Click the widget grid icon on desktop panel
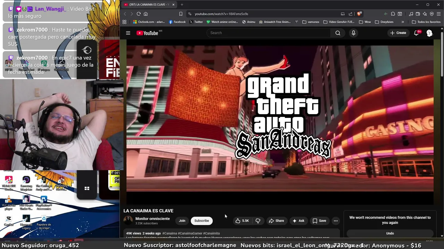The image size is (444, 249). 87,188
